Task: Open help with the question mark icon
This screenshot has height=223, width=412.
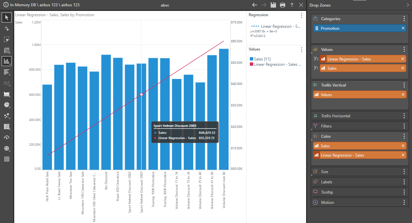Action: click(x=292, y=5)
